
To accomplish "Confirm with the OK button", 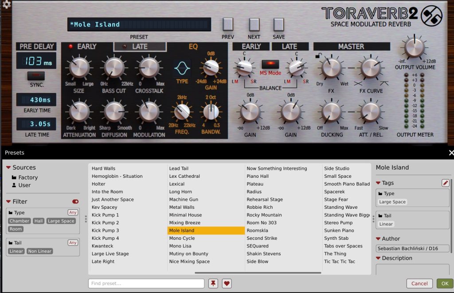I will click(x=445, y=284).
